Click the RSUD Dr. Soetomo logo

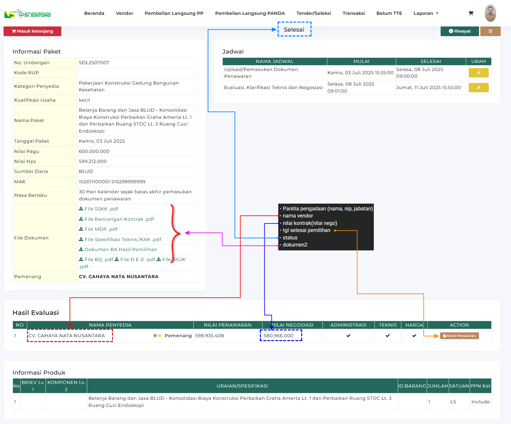coord(27,14)
